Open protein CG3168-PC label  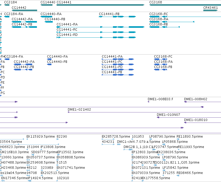point(163,57)
